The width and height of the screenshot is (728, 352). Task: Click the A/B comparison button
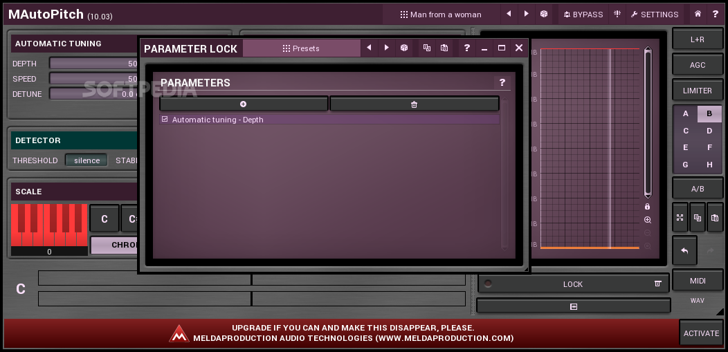pos(698,189)
